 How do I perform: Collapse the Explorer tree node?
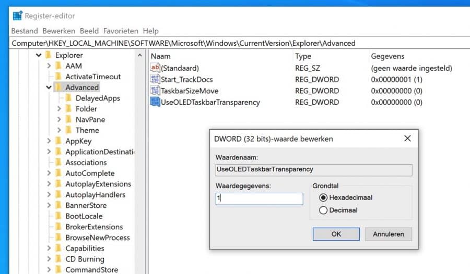(x=39, y=55)
